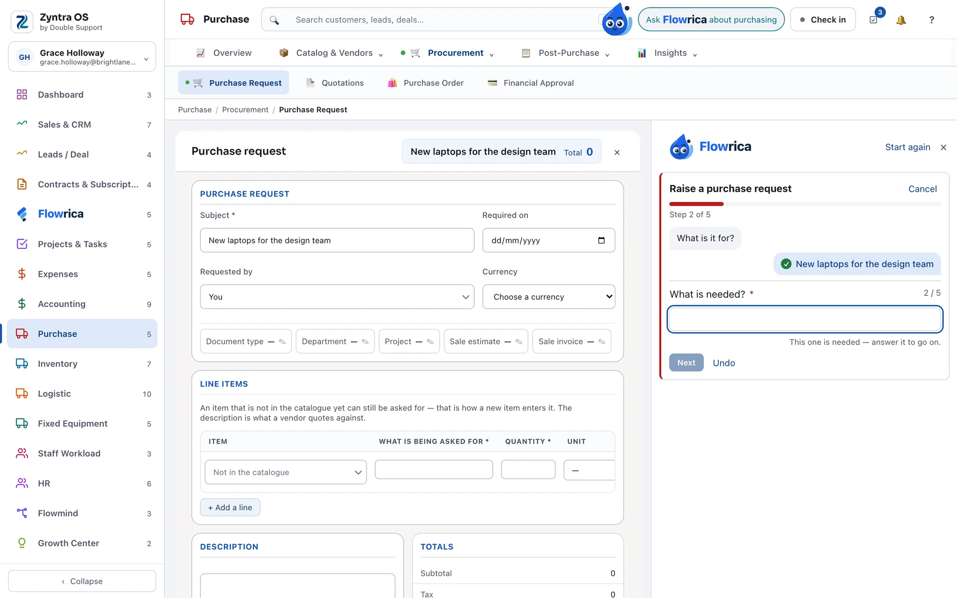Open the Unit dropdown in line items
This screenshot has width=957, height=598.
click(589, 470)
